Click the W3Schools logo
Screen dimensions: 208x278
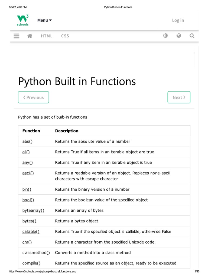pos(23,20)
